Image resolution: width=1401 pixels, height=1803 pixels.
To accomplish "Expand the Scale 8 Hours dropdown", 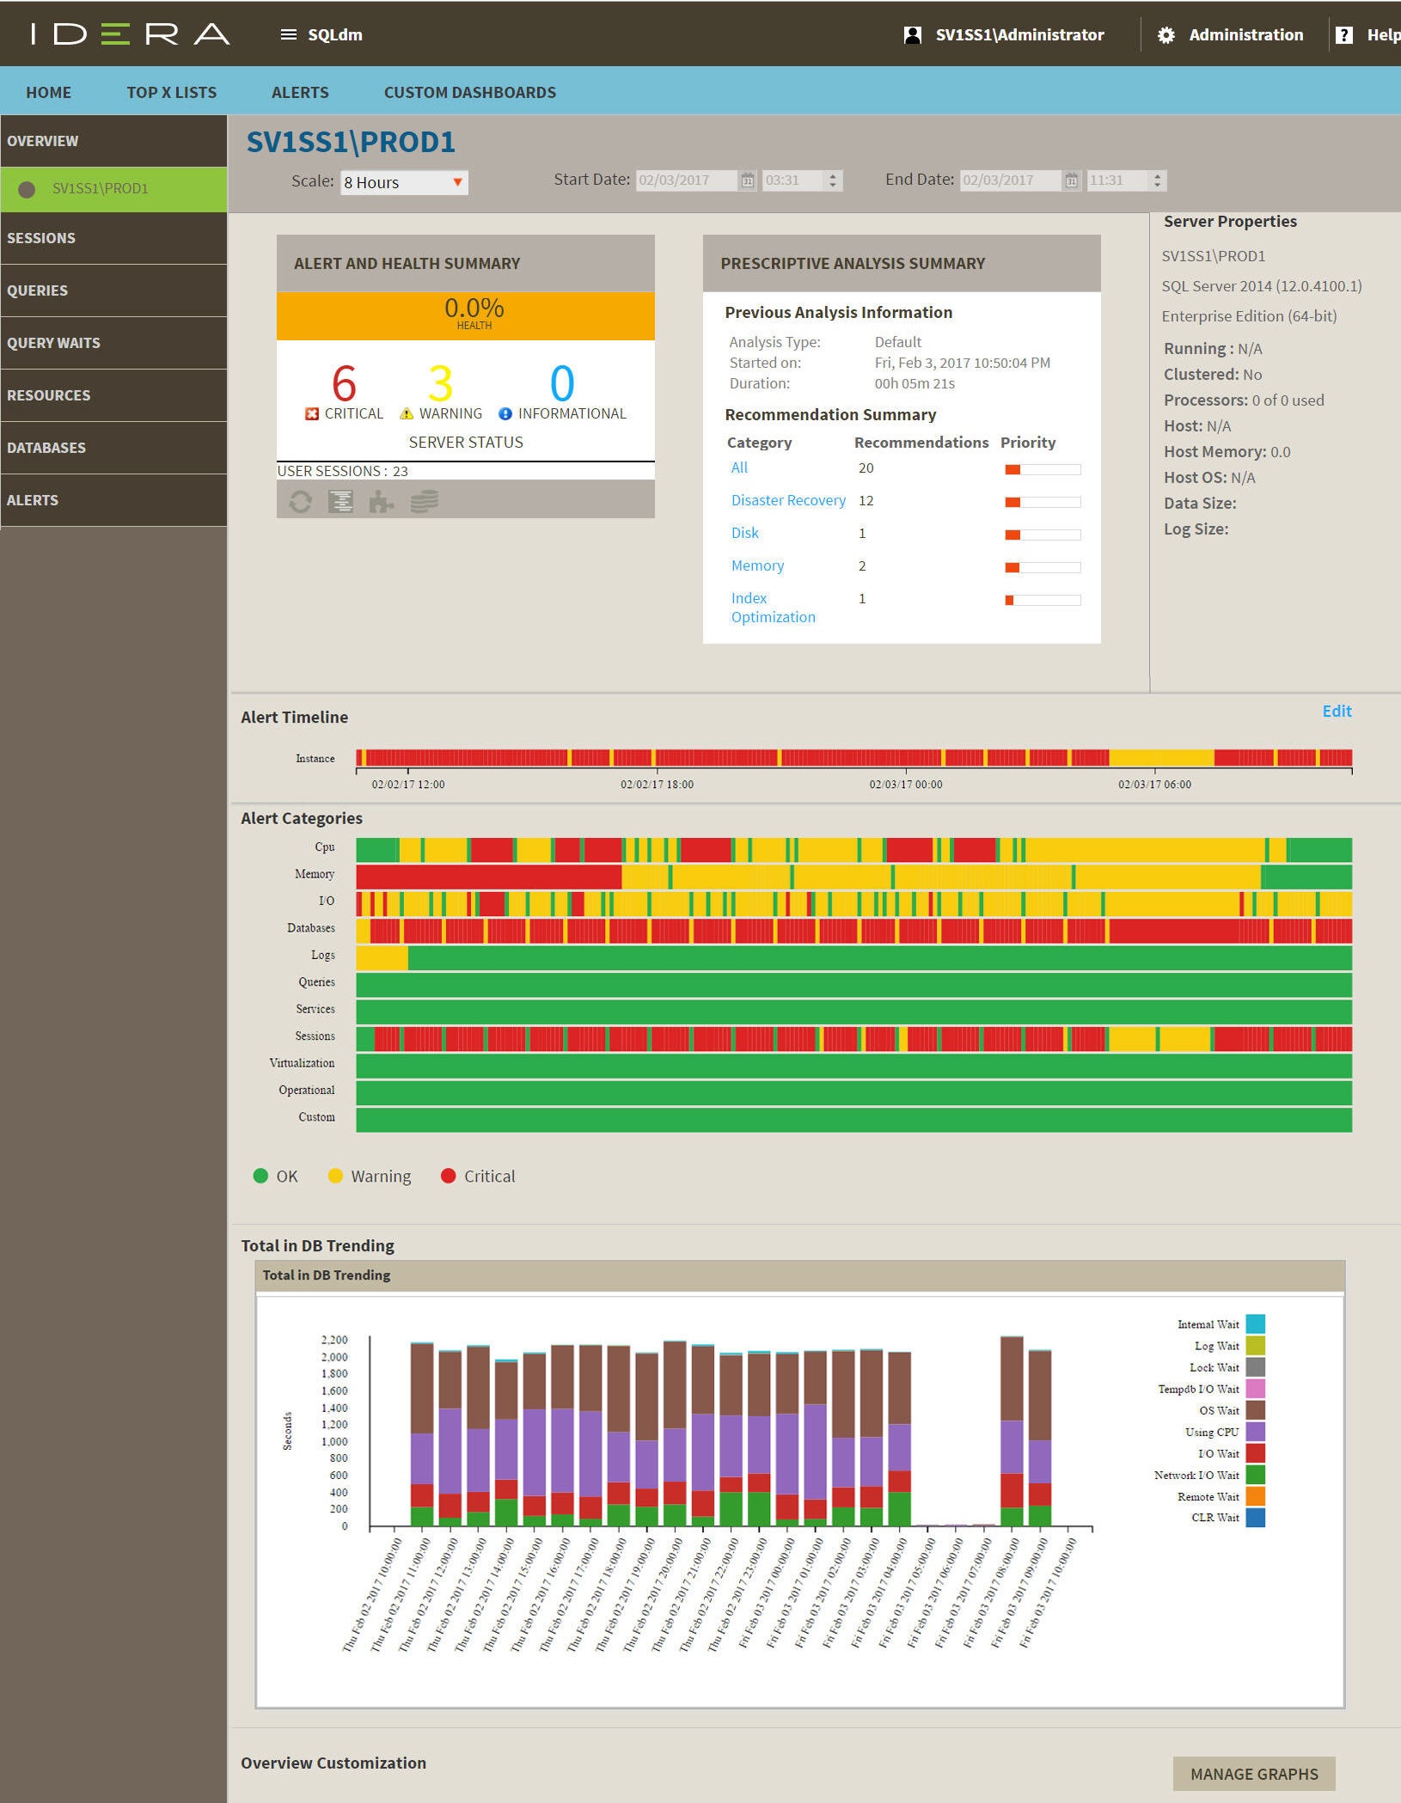I will [x=457, y=182].
